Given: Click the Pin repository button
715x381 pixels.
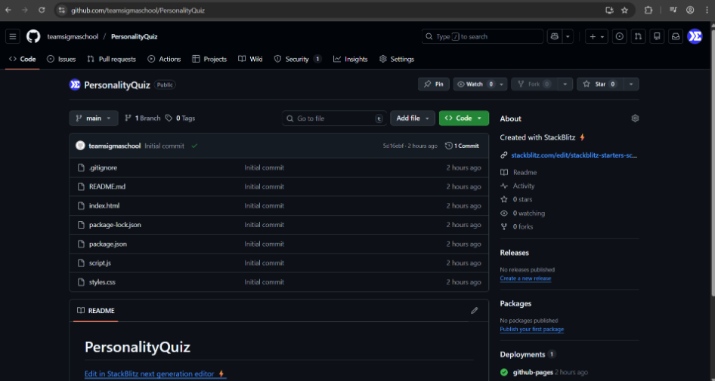Looking at the screenshot, I should point(434,84).
